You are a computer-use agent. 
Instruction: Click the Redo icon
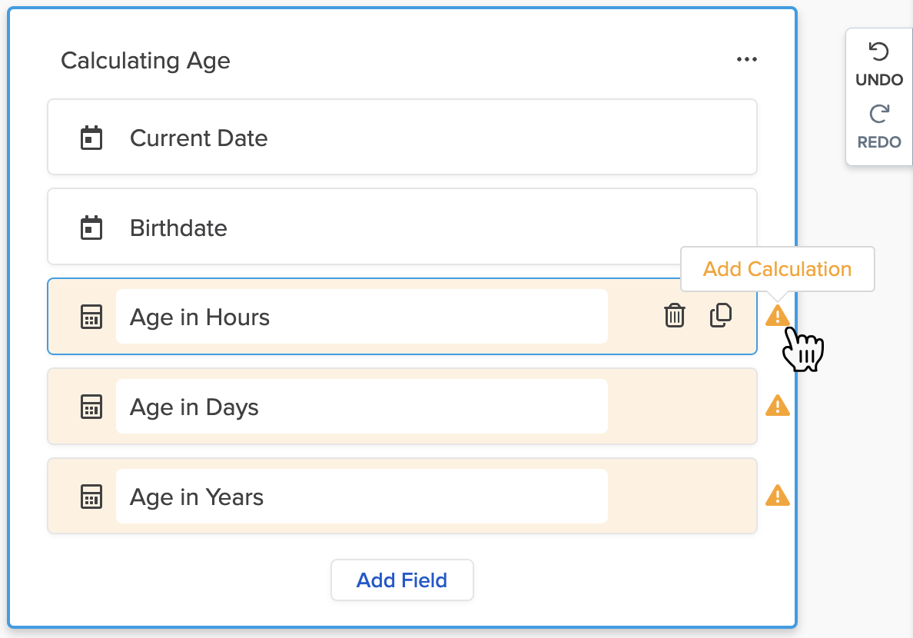tap(878, 115)
